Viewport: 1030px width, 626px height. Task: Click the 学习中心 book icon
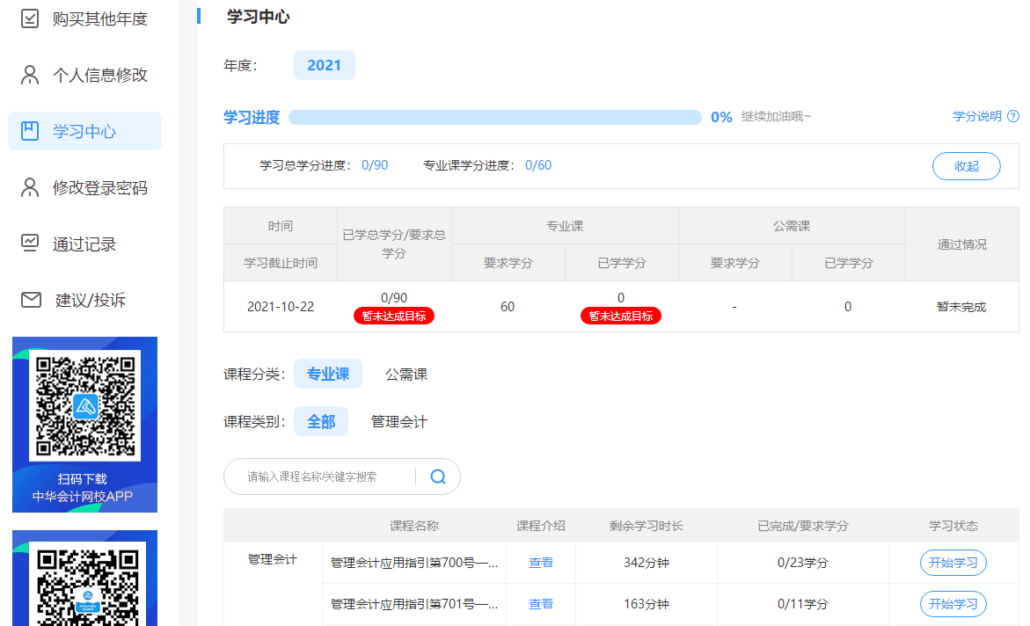(x=30, y=131)
